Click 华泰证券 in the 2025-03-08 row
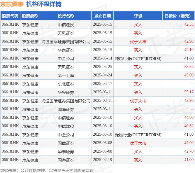 pyautogui.click(x=66, y=152)
